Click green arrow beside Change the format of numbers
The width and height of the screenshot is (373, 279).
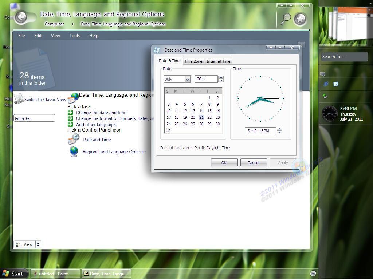(70, 118)
